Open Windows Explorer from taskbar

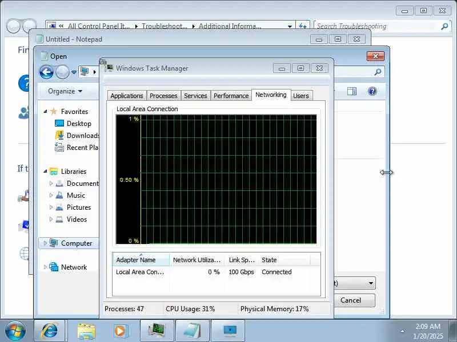tap(86, 331)
